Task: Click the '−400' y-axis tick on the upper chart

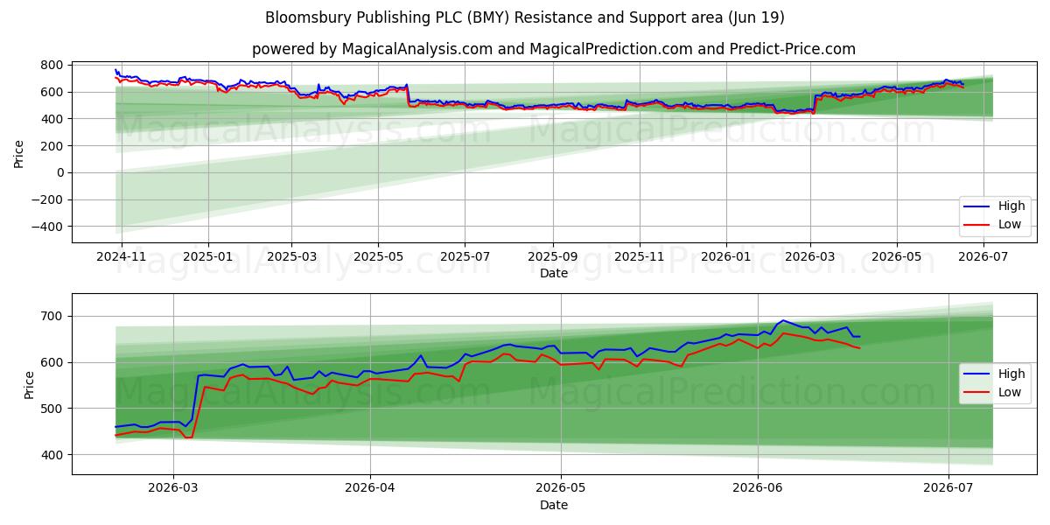Action: (46, 227)
